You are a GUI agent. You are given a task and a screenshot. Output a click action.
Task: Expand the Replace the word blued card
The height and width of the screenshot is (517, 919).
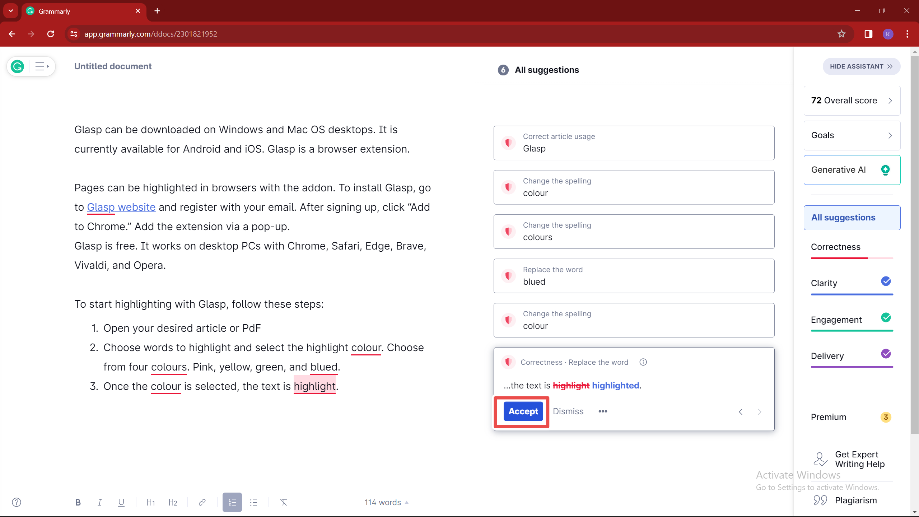coord(634,276)
